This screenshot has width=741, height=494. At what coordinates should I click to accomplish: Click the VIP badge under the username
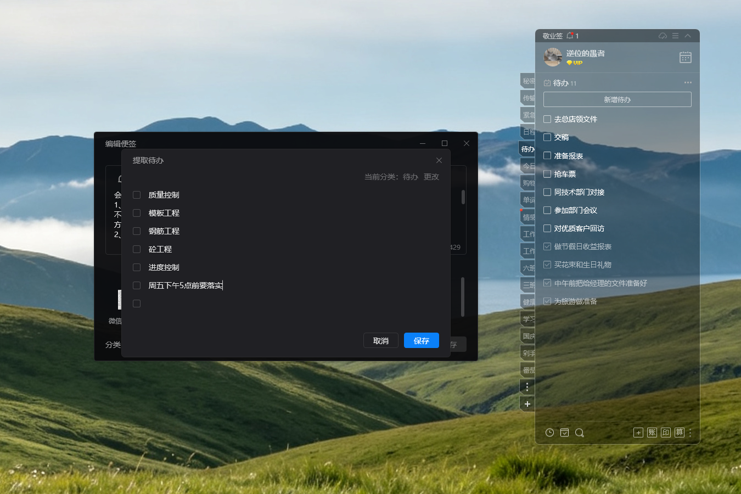tap(574, 63)
